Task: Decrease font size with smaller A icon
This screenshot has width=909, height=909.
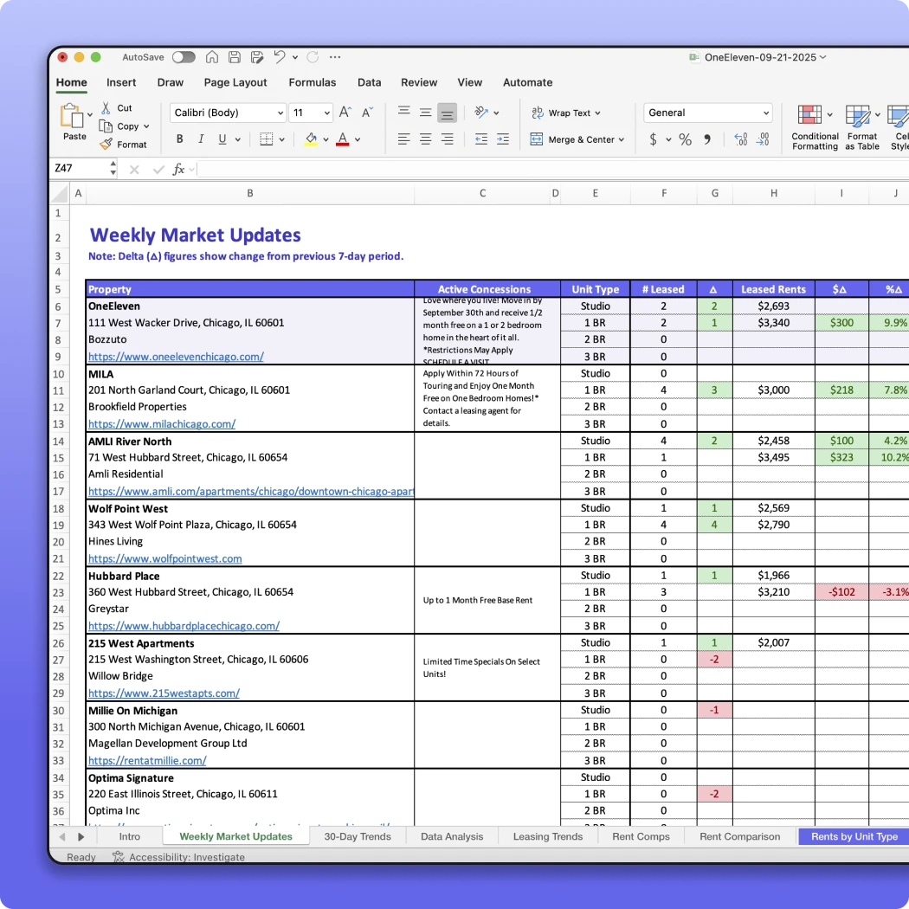Action: (x=368, y=112)
